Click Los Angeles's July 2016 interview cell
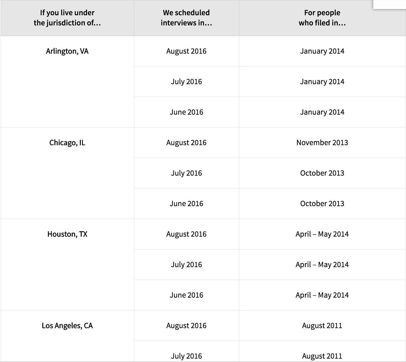The width and height of the screenshot is (406, 362). (x=186, y=356)
